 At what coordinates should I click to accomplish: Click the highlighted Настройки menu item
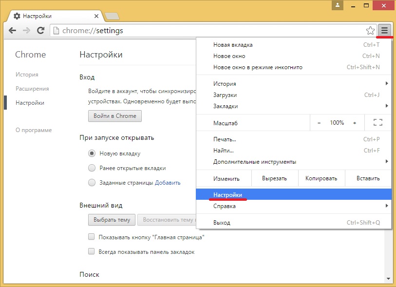click(294, 194)
